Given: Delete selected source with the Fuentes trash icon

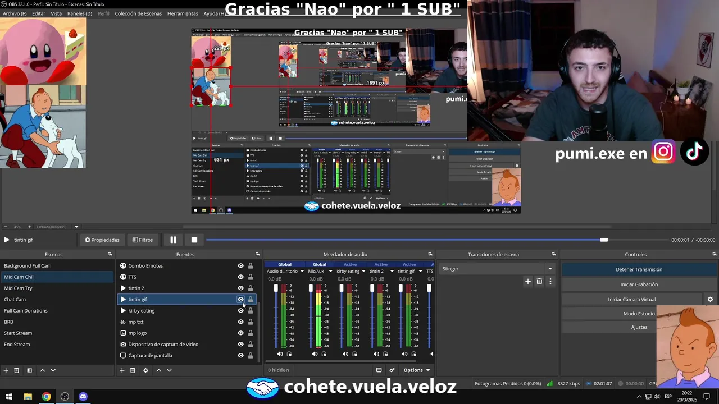Looking at the screenshot, I should pos(133,370).
